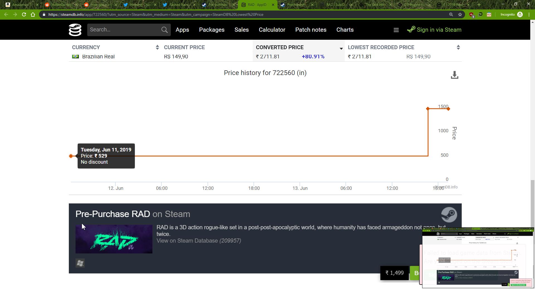Open the Chrome three-dot menu
This screenshot has width=535, height=289.
coord(529,14)
